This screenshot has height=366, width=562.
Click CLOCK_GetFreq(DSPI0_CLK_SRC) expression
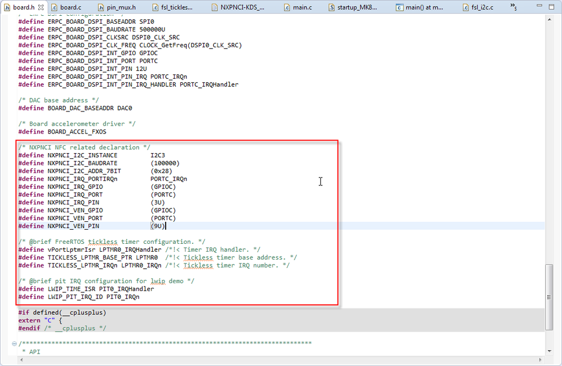pos(191,45)
